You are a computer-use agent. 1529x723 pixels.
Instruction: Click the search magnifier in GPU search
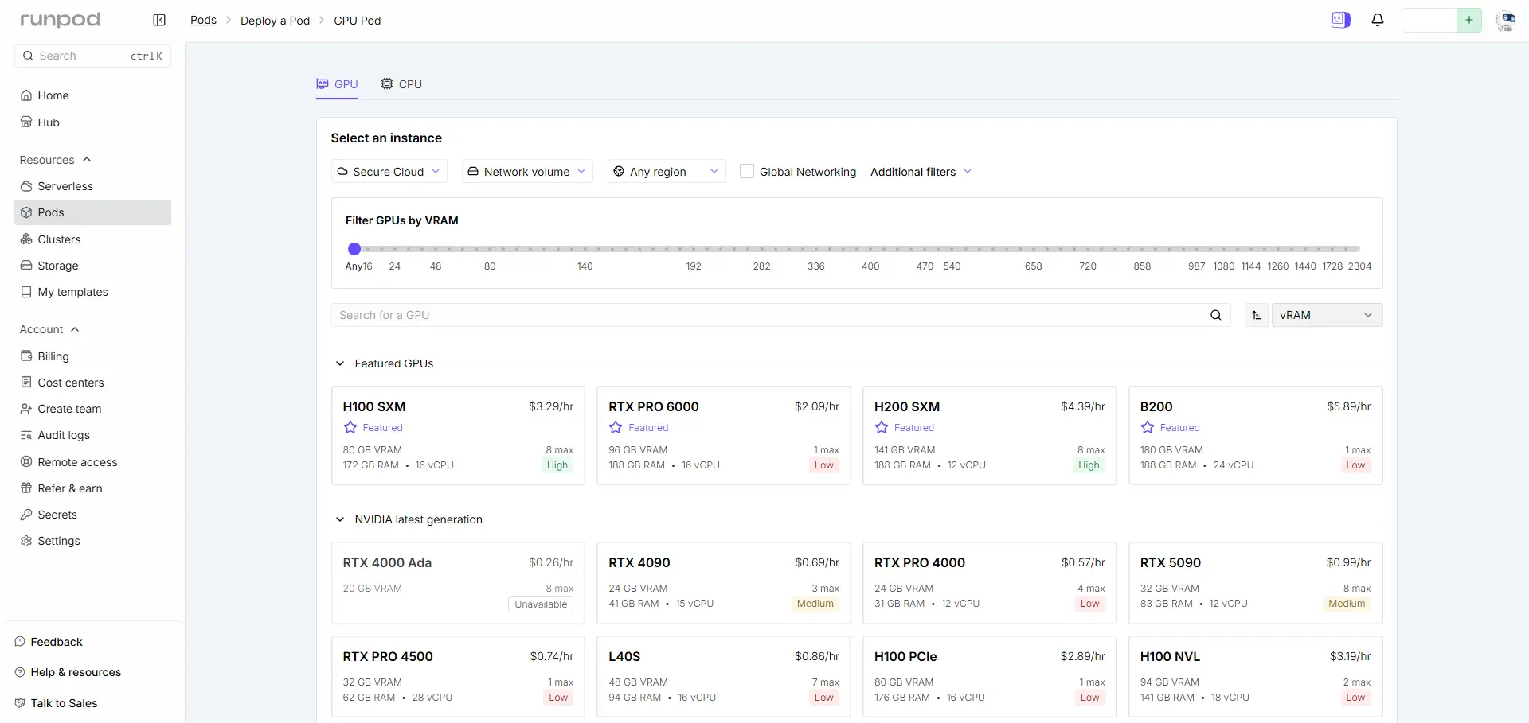tap(1216, 315)
